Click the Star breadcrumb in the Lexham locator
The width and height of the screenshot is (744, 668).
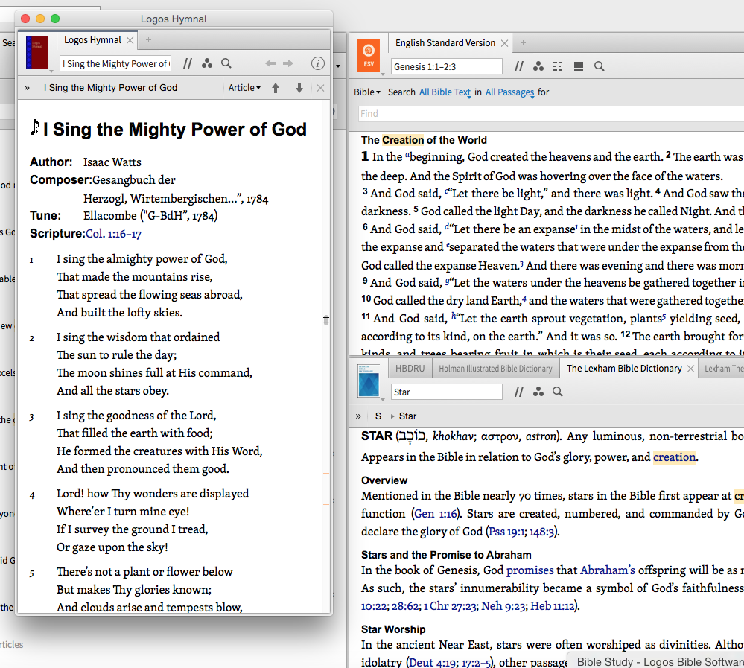point(407,416)
